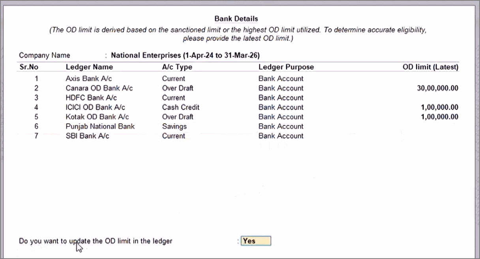Click the Ledger Purpose column header
Viewport: 480px width, 259px height.
(286, 67)
